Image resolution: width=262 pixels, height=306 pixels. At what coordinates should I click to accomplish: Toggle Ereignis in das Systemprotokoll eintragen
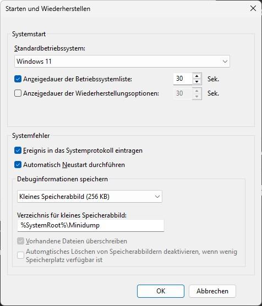[18, 151]
